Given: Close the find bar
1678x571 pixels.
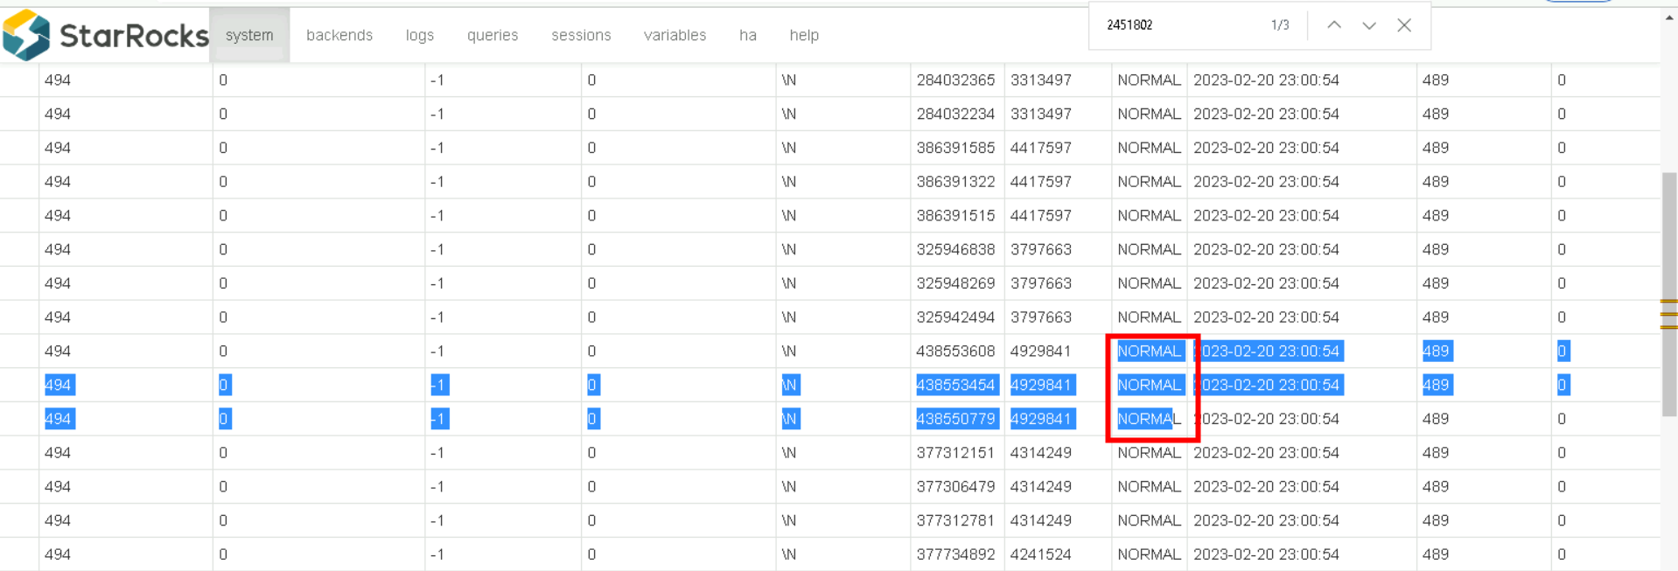Looking at the screenshot, I should pyautogui.click(x=1403, y=25).
